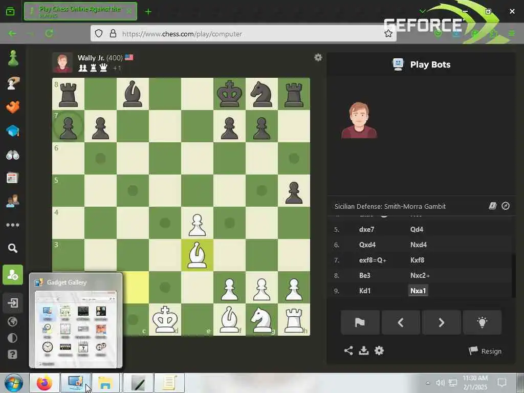Open the Watch section binoculars icon
This screenshot has height=393, width=524.
[x=13, y=155]
